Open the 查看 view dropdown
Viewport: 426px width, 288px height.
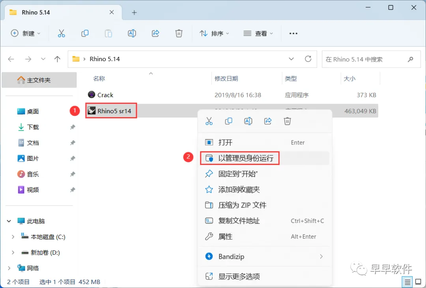pos(258,34)
